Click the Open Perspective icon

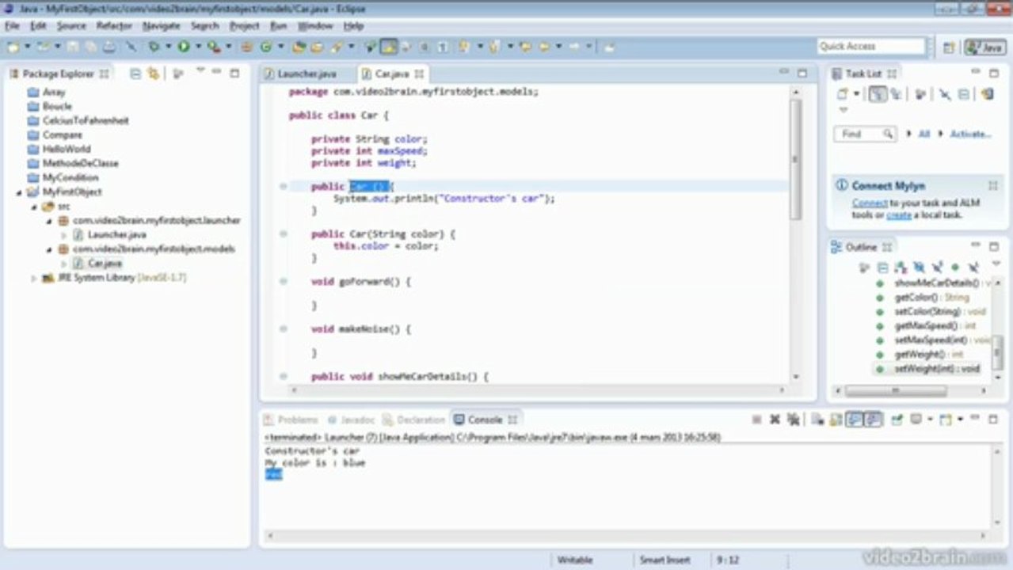click(949, 47)
